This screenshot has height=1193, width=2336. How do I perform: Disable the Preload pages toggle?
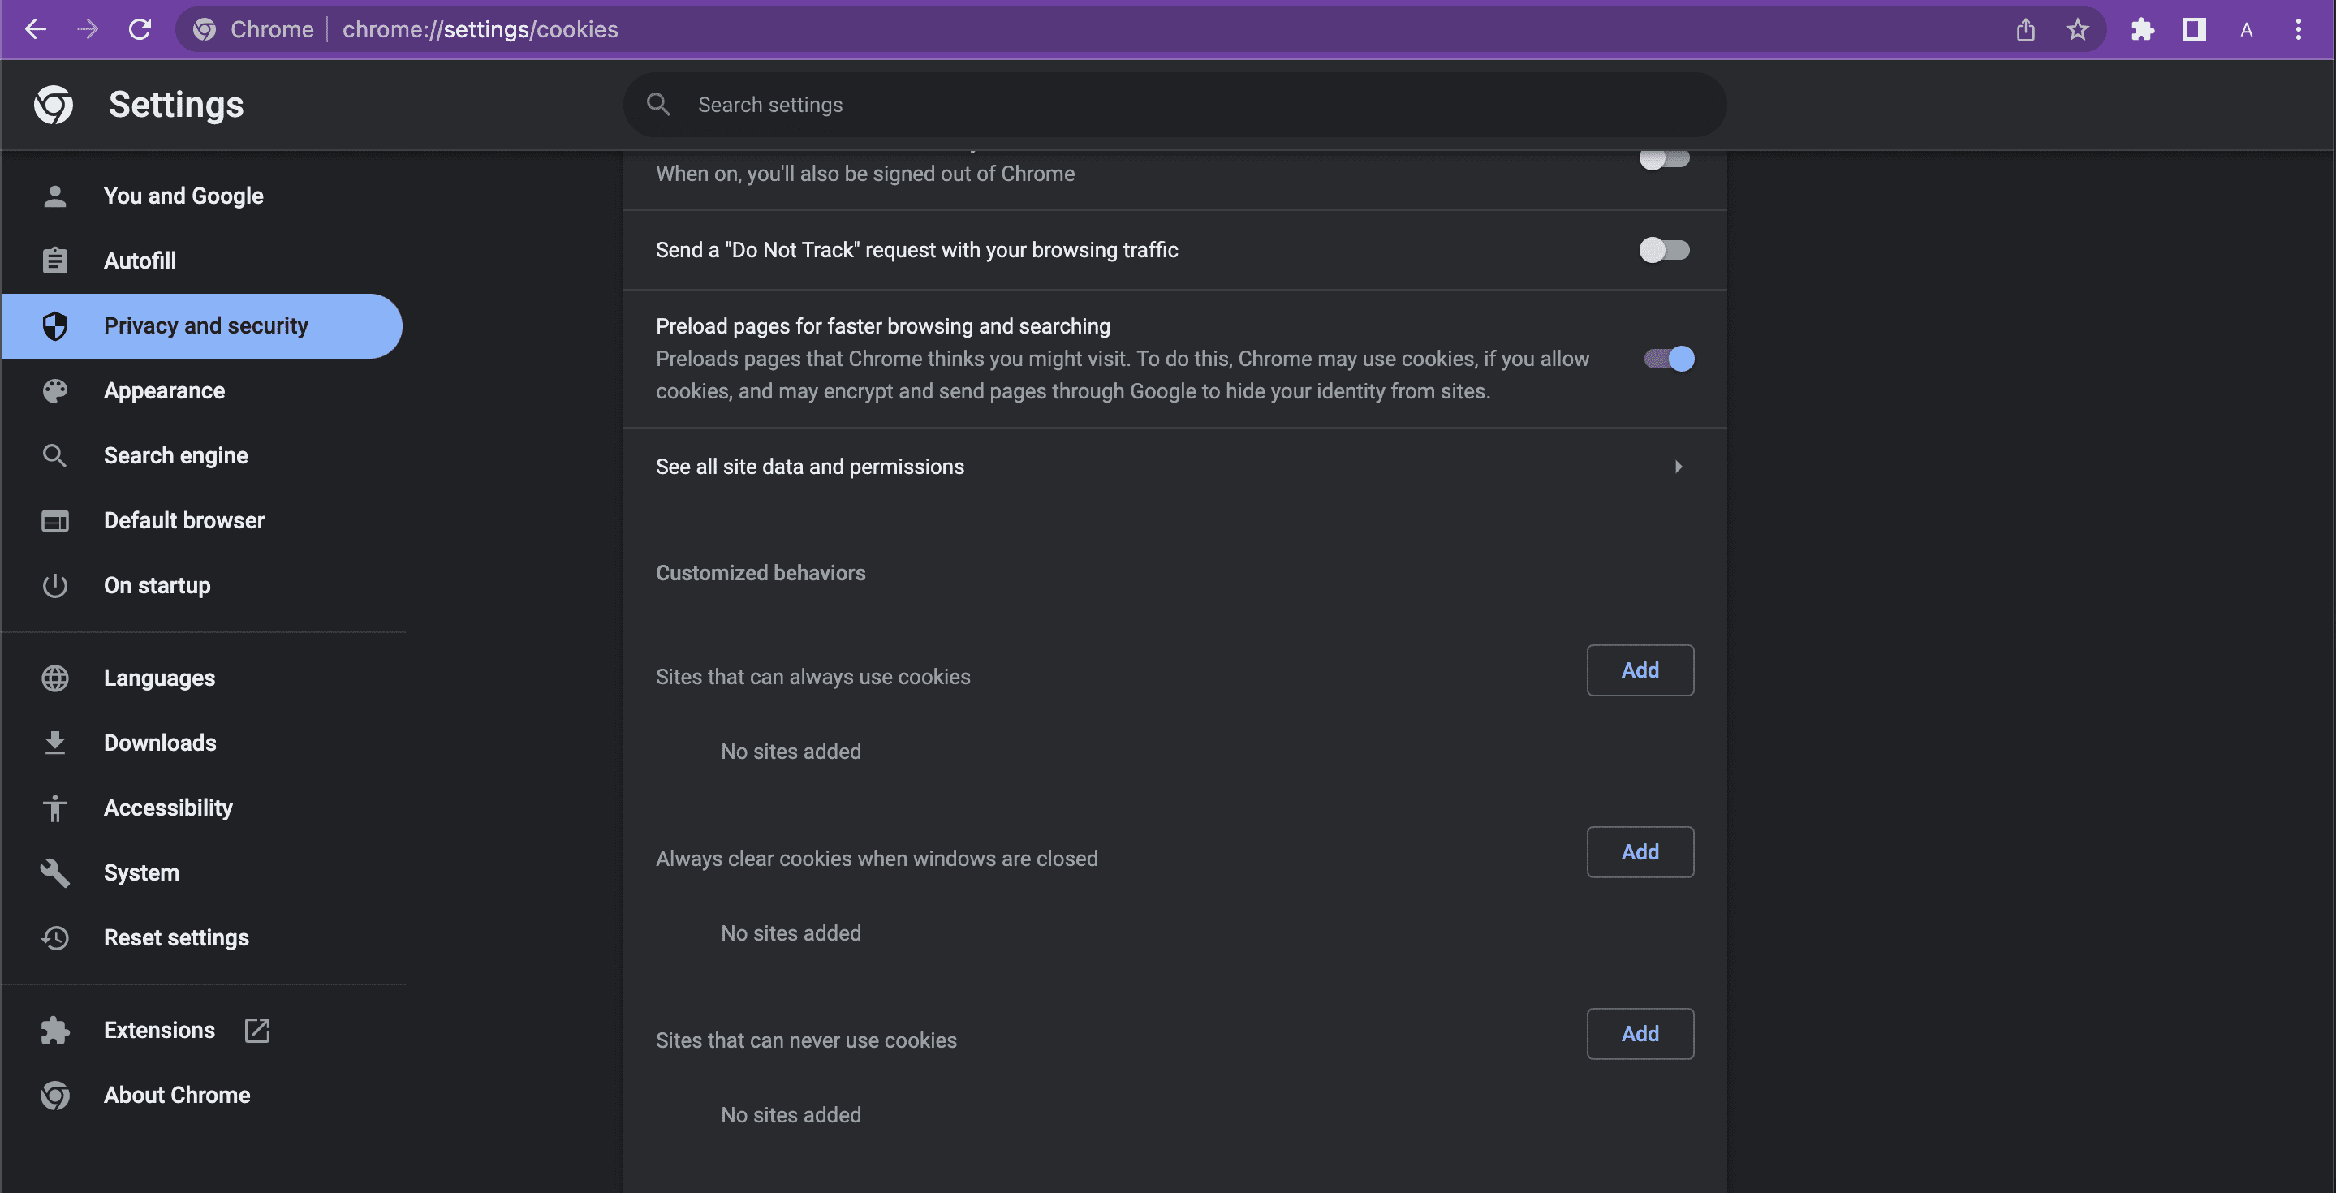1669,359
